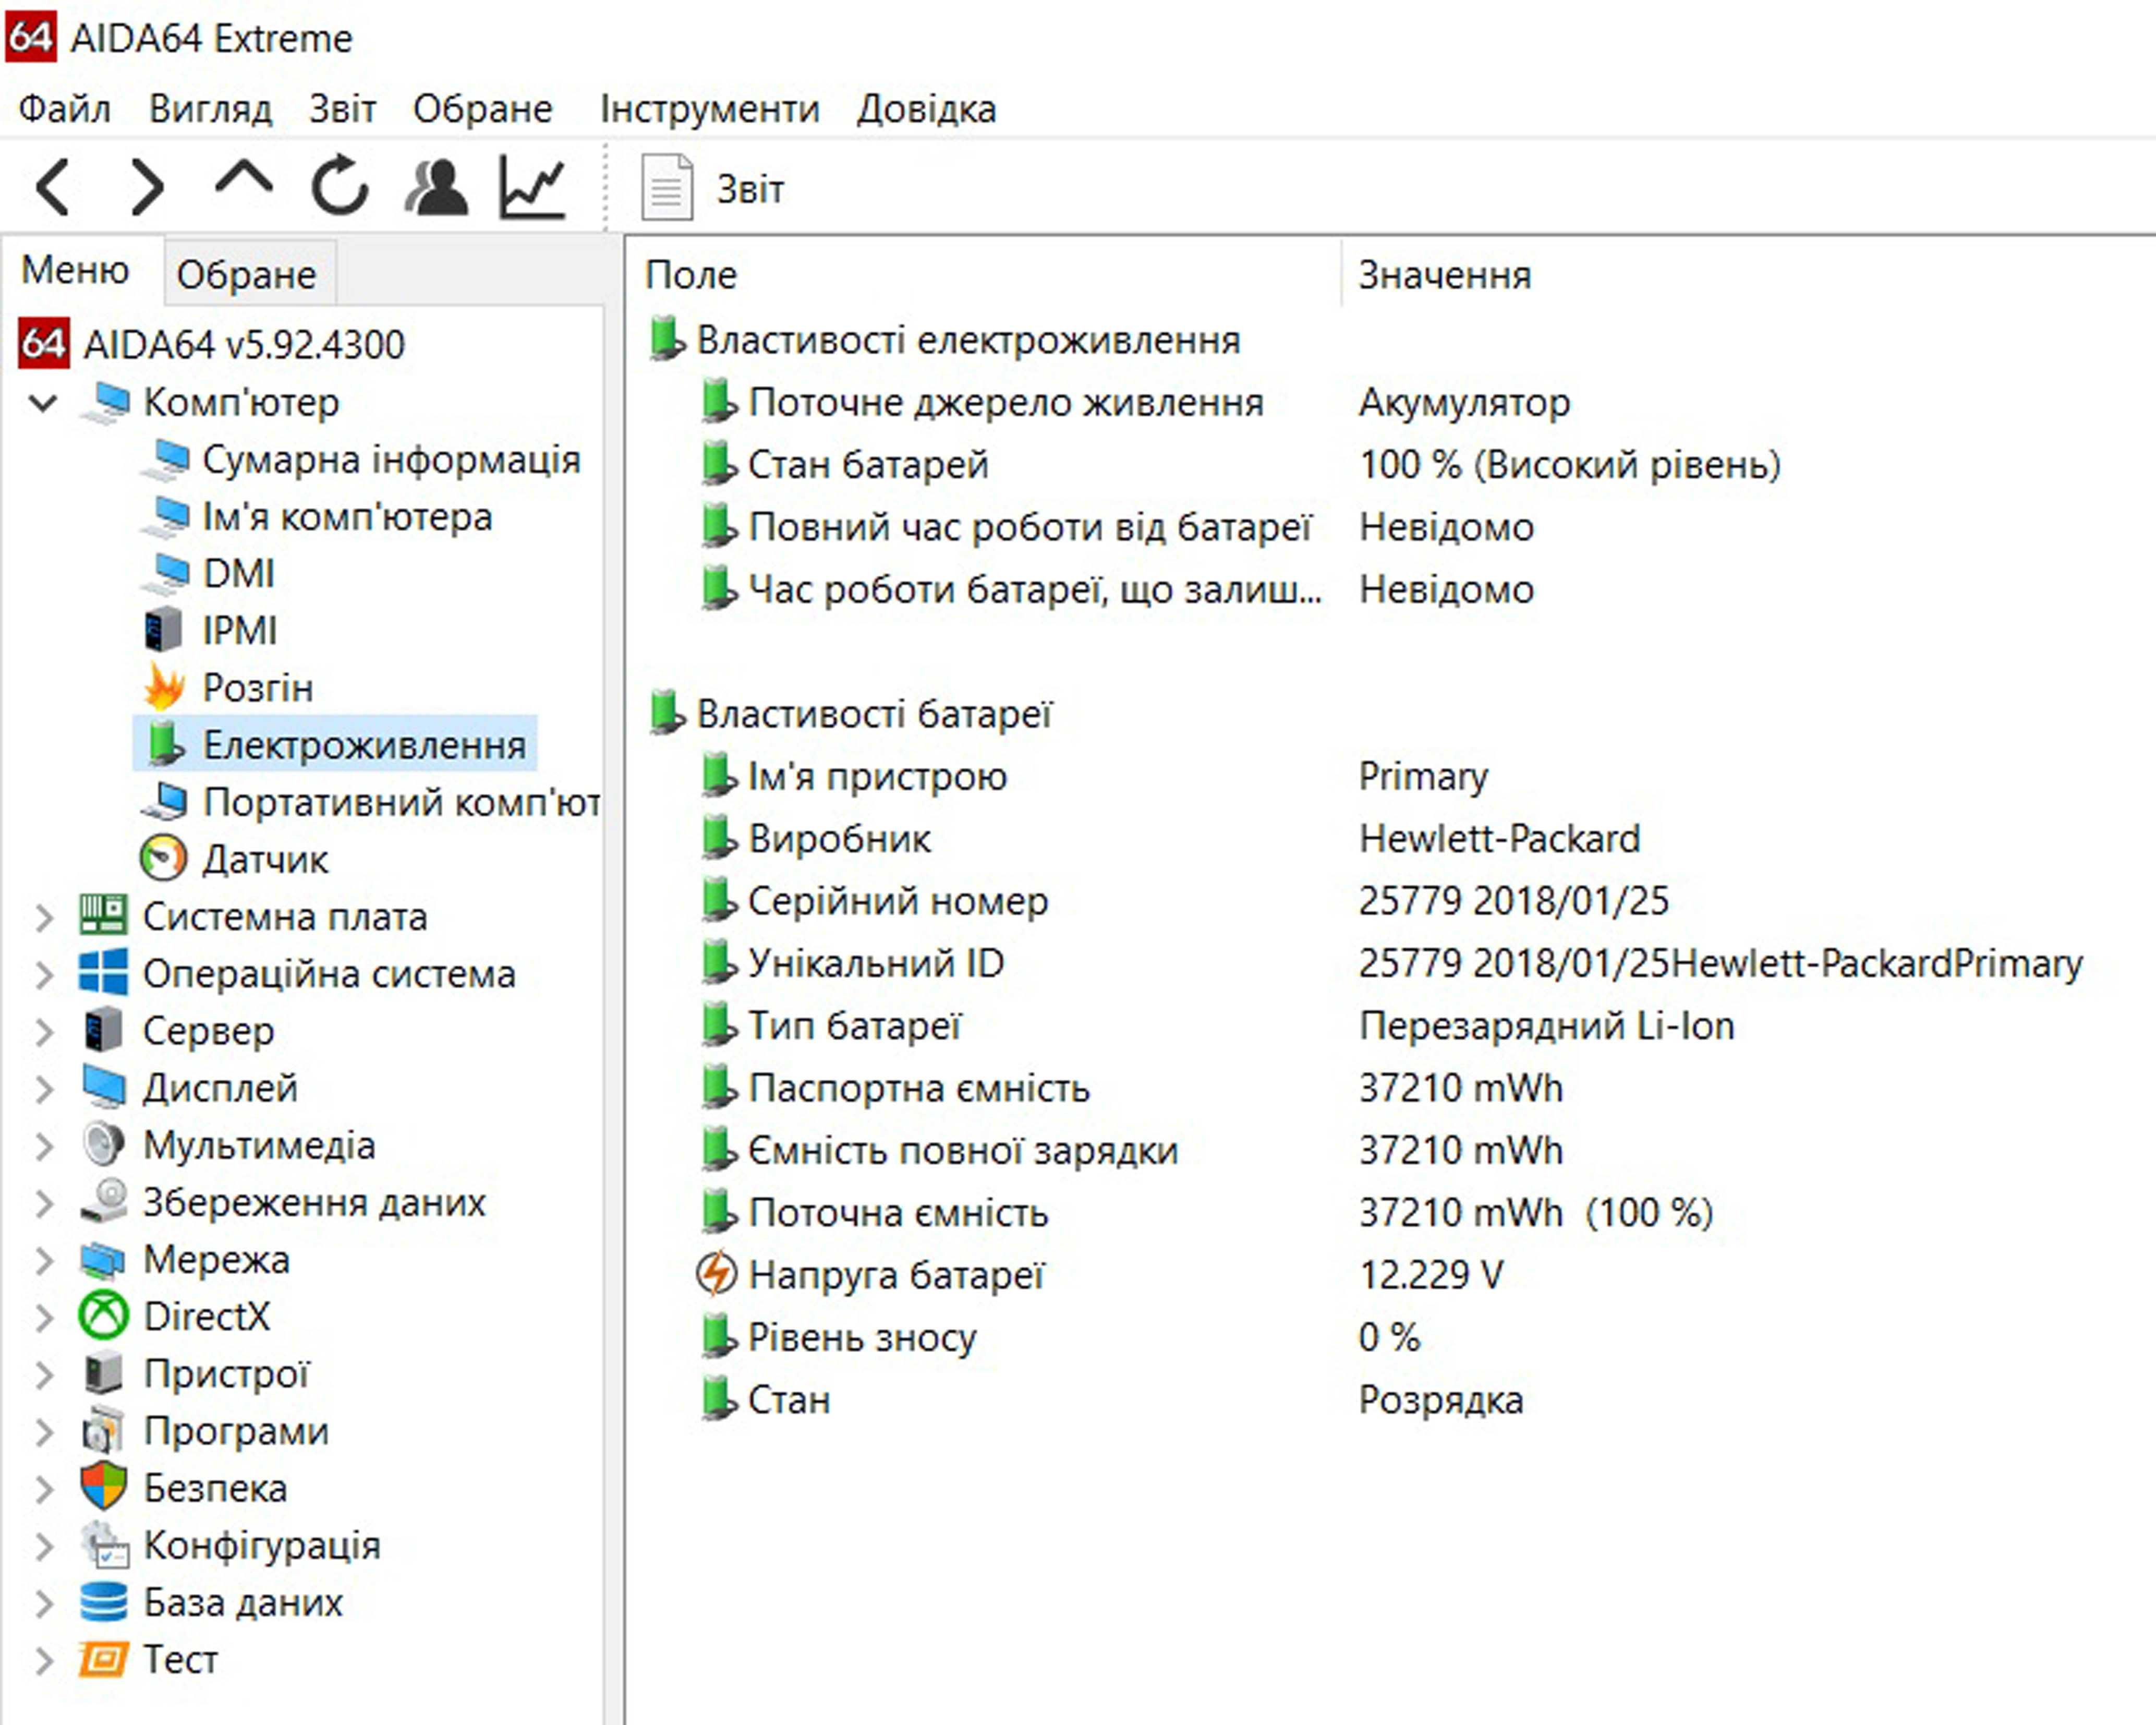Expand the Сервер node
The width and height of the screenshot is (2156, 1725).
point(43,1031)
